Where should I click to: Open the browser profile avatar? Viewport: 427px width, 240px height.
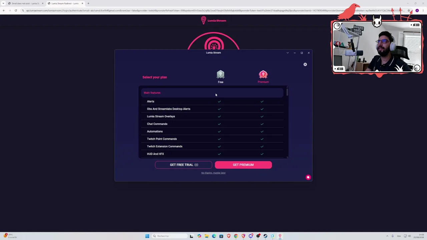point(417,10)
